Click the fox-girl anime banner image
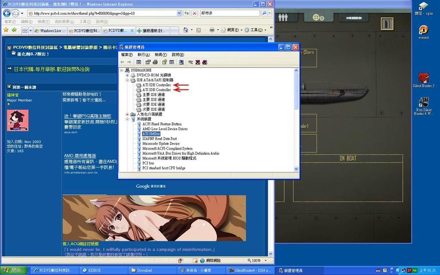The image size is (440, 275). pyautogui.click(x=154, y=218)
